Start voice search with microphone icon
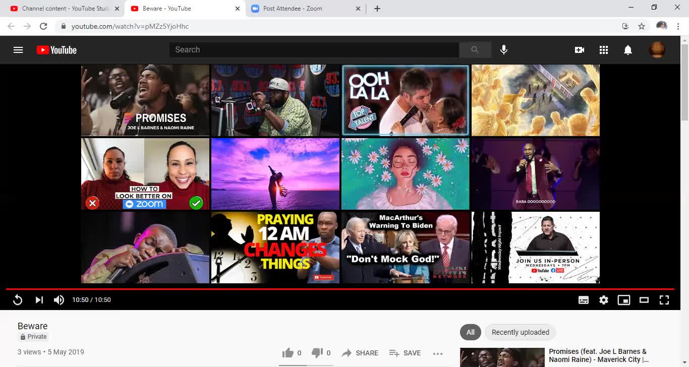 point(503,49)
